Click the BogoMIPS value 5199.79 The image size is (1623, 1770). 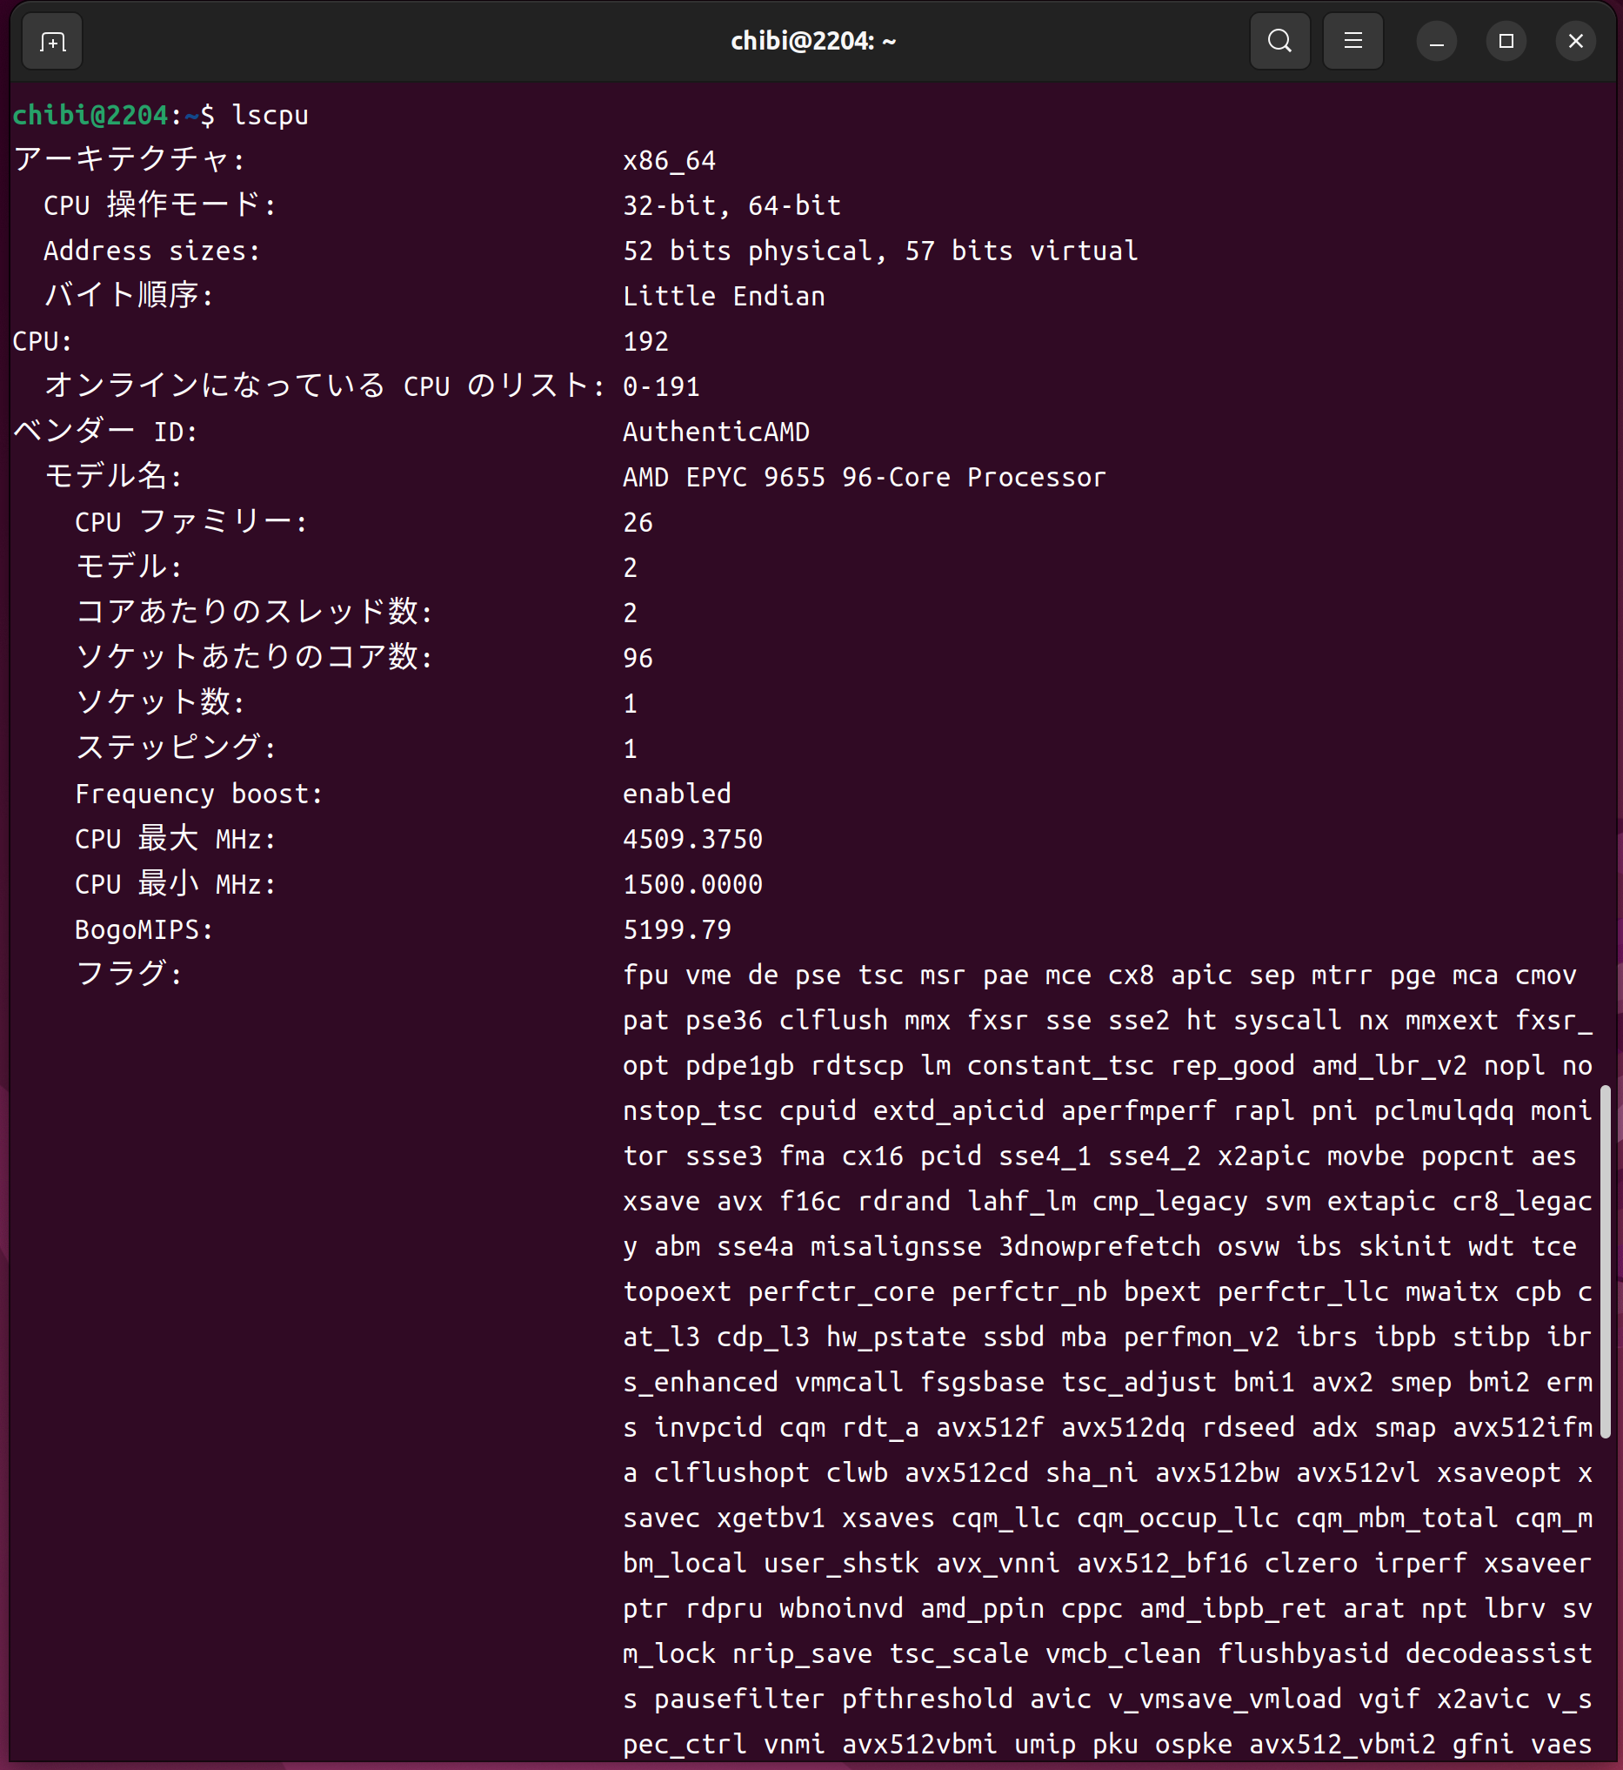[677, 929]
